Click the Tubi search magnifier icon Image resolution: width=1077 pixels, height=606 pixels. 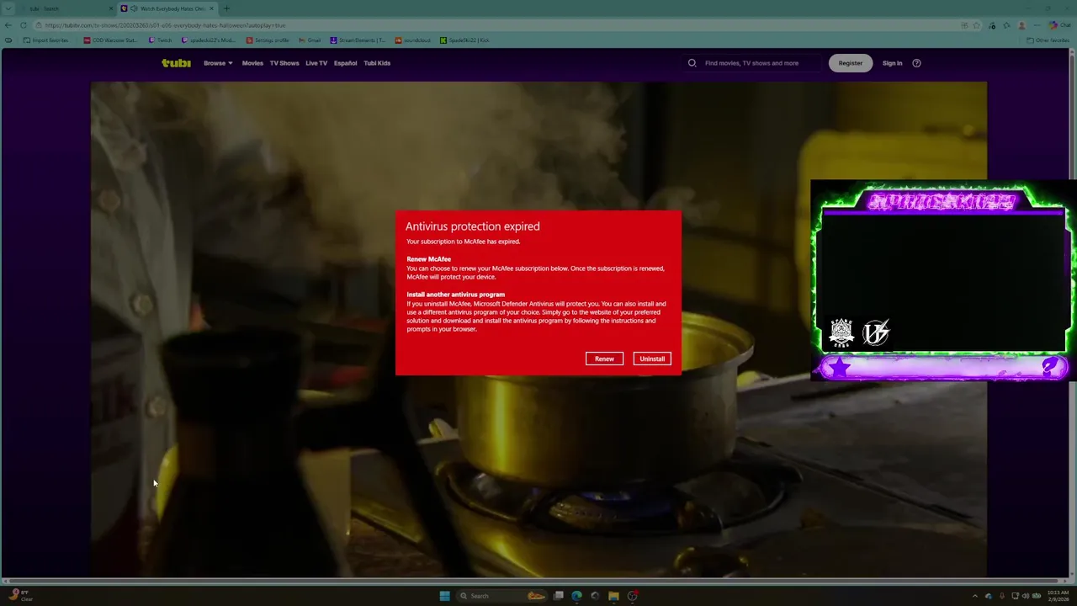(x=692, y=63)
